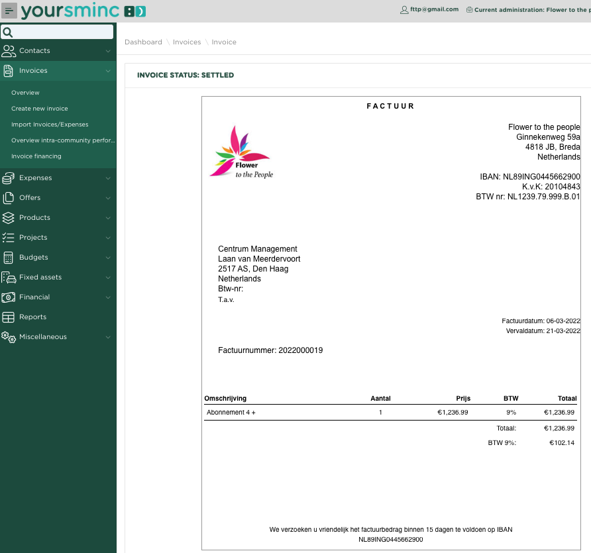The width and height of the screenshot is (591, 553).
Task: Open Import Invoices/Expenses page
Action: click(x=50, y=125)
